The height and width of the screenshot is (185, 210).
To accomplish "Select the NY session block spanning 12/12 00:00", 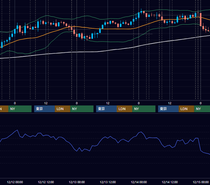I will 20,109.
